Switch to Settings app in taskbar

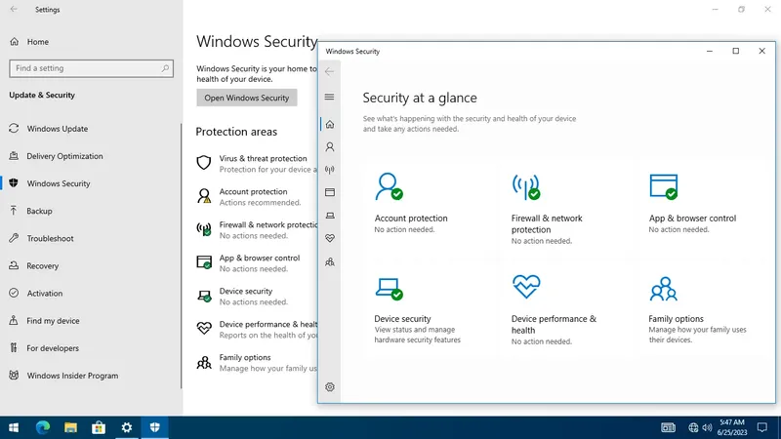coord(127,427)
